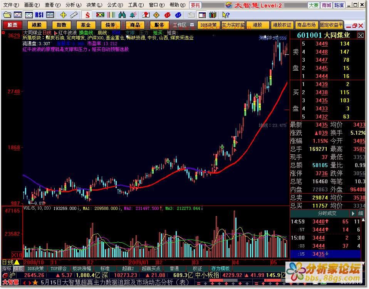
Task: Open the 窗口 menu
Action: coord(157,5)
